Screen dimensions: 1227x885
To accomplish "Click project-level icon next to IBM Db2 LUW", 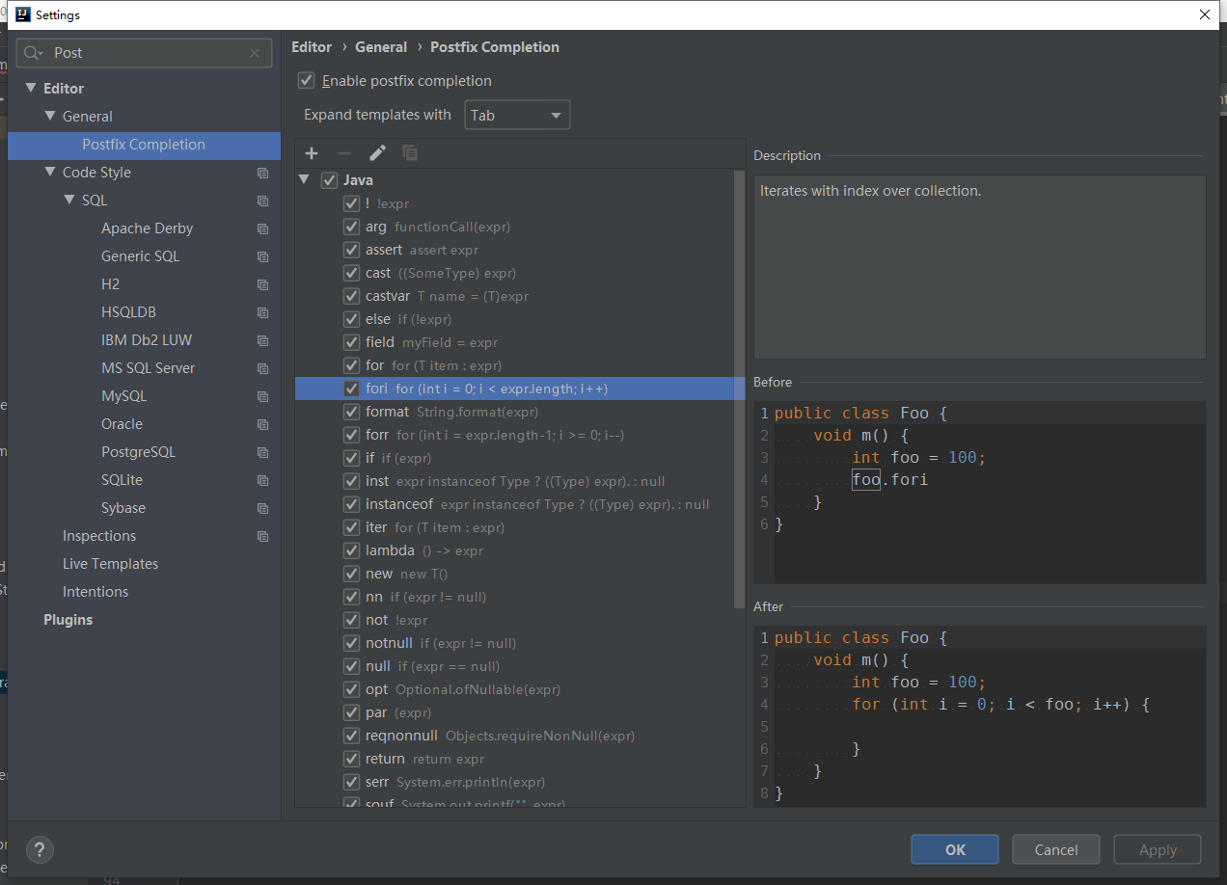I will pos(262,340).
